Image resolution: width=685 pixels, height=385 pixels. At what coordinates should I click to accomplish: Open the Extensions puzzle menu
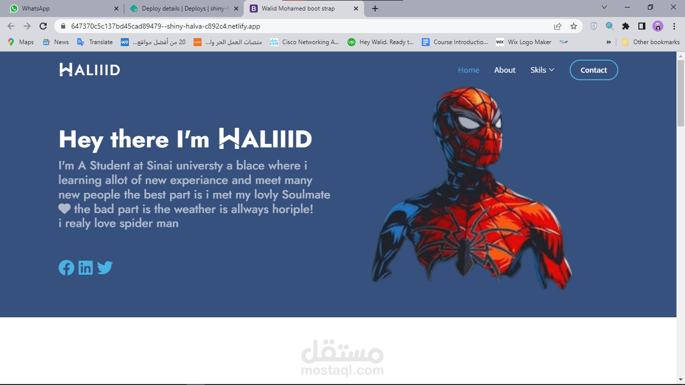pos(626,26)
